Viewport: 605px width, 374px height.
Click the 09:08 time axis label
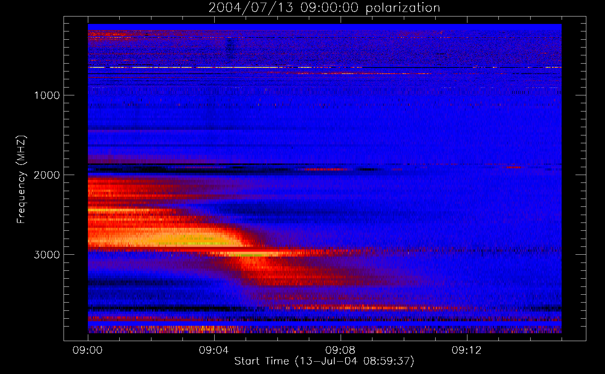pyautogui.click(x=341, y=350)
